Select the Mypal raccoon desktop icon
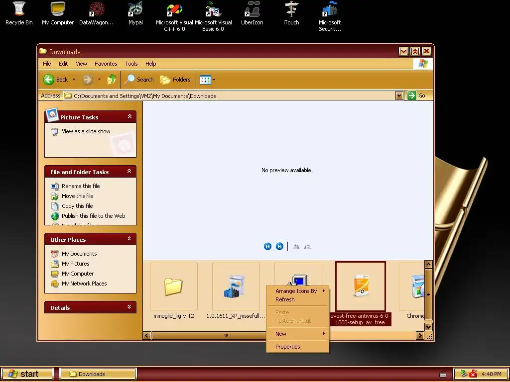Screen dimensions: 510x382 [x=135, y=13]
